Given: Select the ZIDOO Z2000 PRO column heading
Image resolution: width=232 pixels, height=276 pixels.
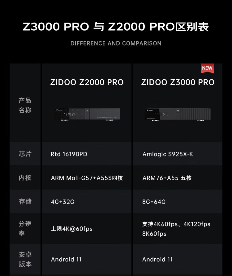Looking at the screenshot, I should click(x=87, y=82).
